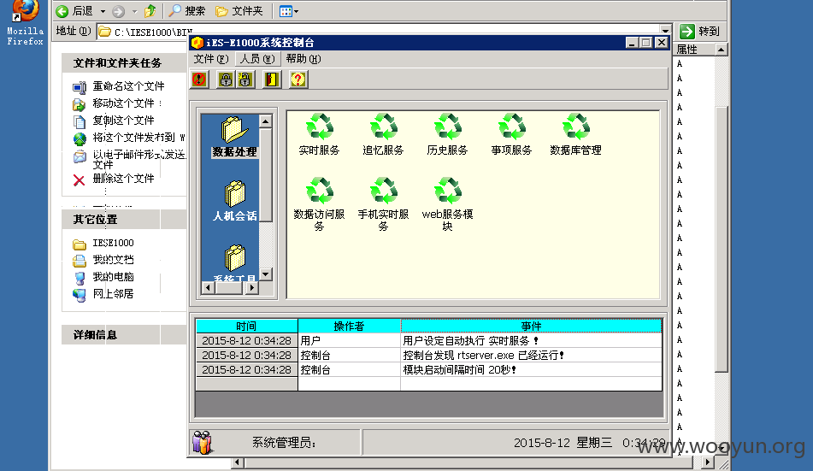Click the Explorer up-folder button
This screenshot has width=813, height=471.
click(150, 11)
